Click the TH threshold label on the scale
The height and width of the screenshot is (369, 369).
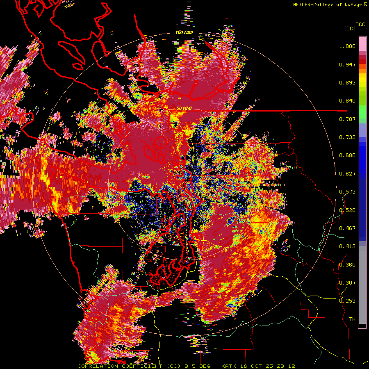pos(352,319)
